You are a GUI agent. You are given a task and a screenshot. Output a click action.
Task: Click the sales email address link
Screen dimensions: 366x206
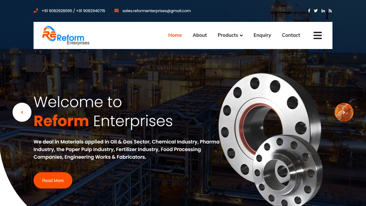pos(156,11)
